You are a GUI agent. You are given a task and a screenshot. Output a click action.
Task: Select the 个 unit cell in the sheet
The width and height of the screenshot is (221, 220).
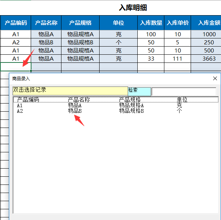pos(118,43)
